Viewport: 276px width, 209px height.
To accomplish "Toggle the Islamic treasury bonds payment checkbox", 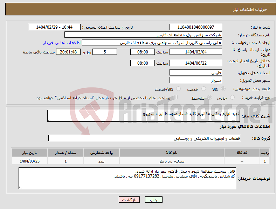I will coord(175,97).
